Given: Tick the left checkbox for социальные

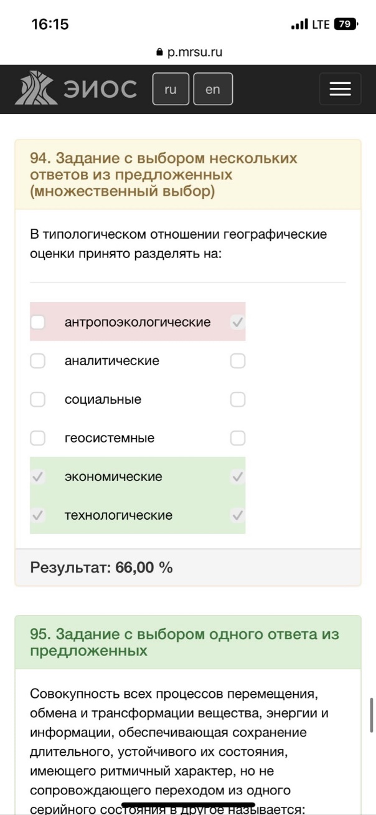Looking at the screenshot, I should pyautogui.click(x=38, y=399).
